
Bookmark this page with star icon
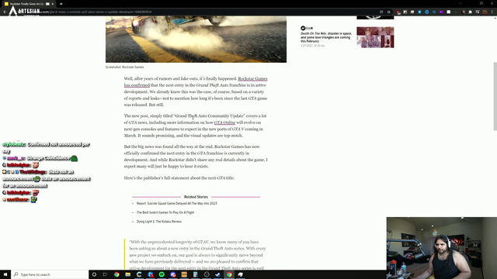[x=388, y=12]
